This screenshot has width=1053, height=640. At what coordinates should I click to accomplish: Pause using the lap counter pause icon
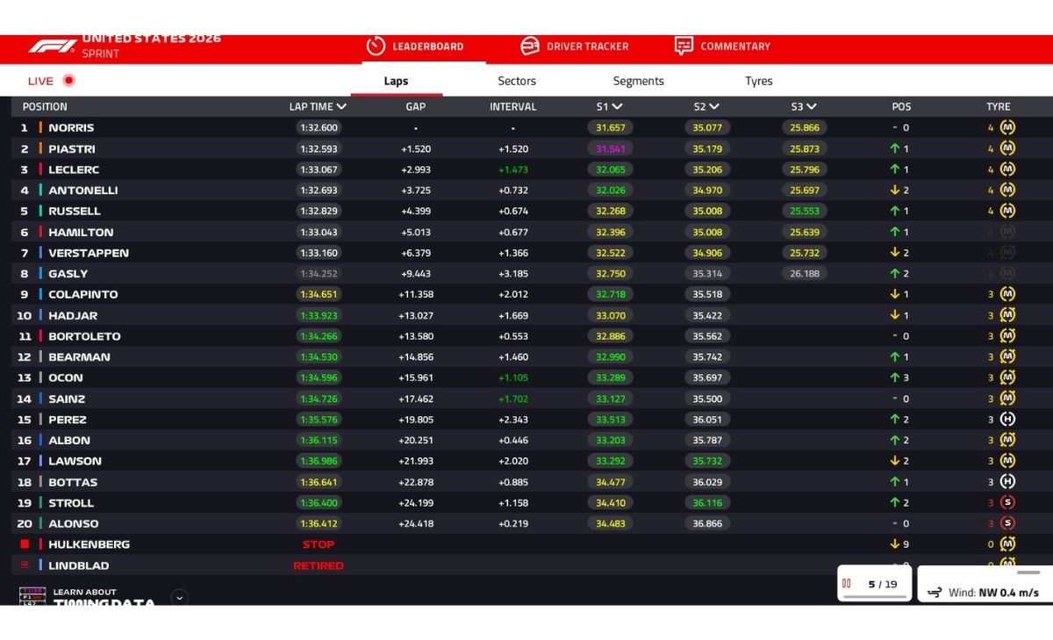(x=847, y=583)
